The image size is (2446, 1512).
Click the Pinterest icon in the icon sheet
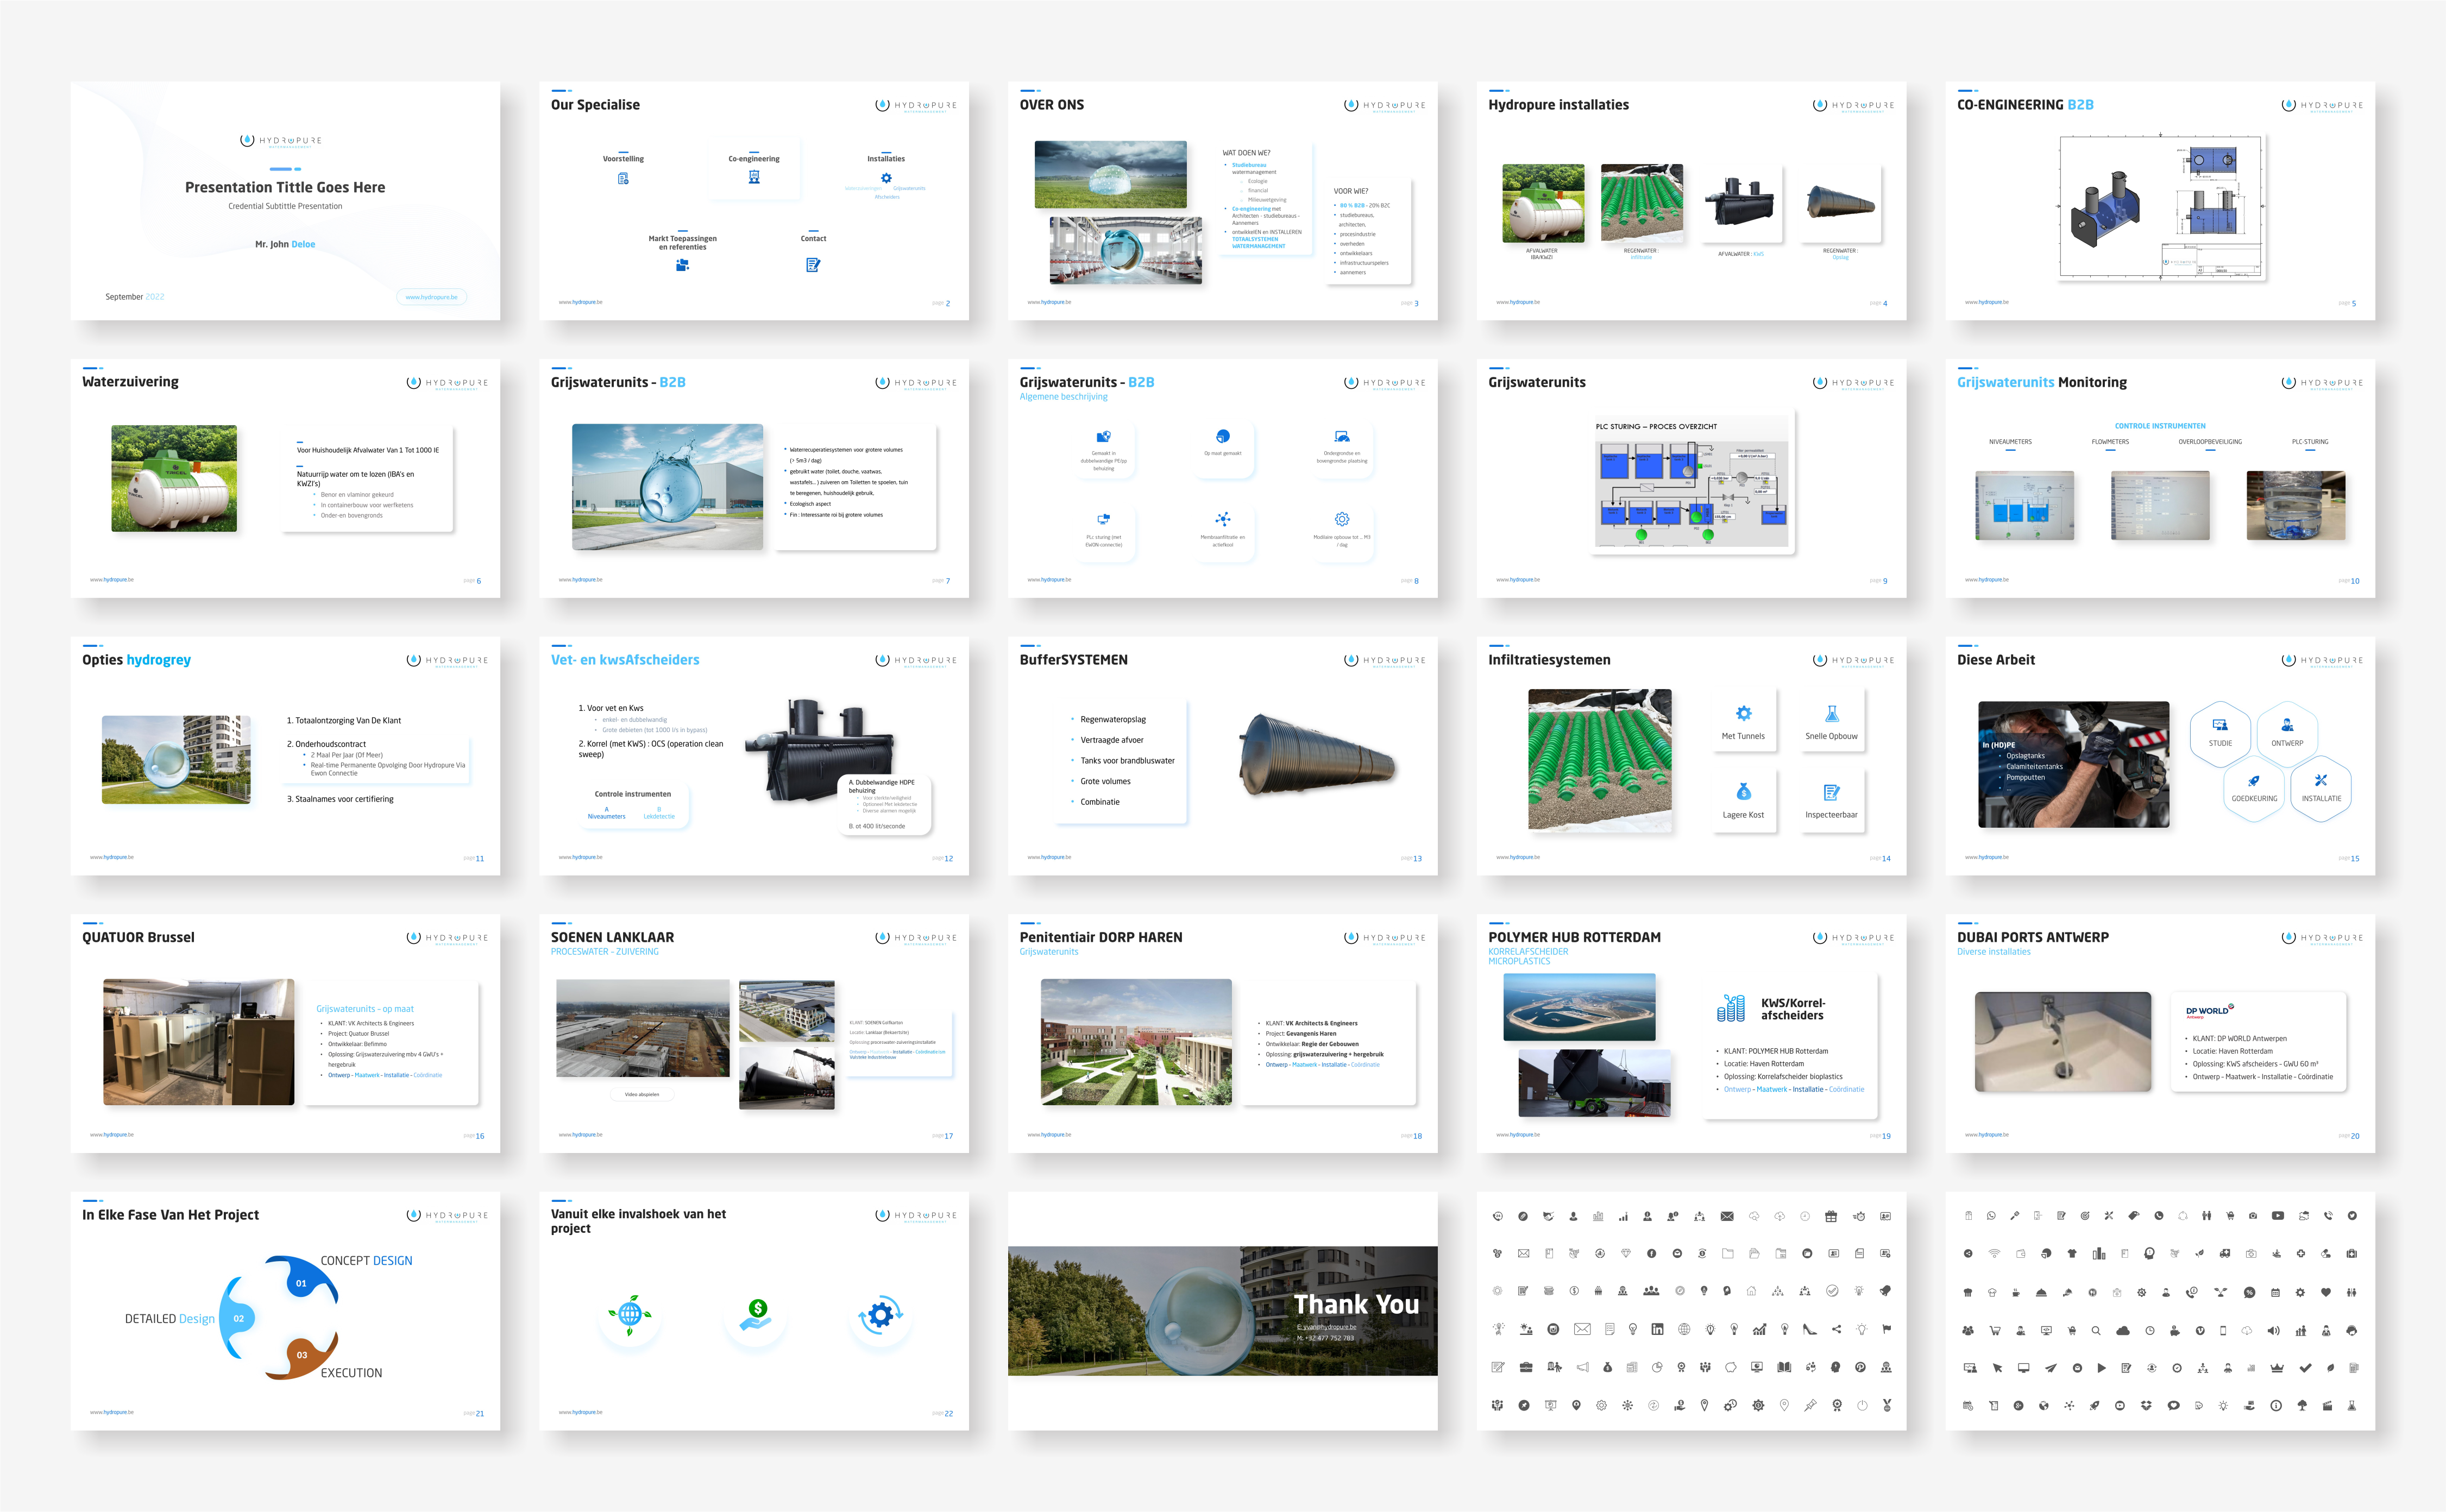tap(1861, 1367)
